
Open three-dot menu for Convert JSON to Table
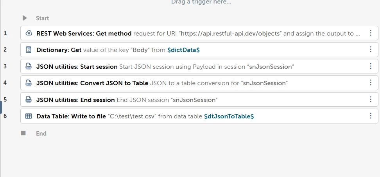coord(370,83)
